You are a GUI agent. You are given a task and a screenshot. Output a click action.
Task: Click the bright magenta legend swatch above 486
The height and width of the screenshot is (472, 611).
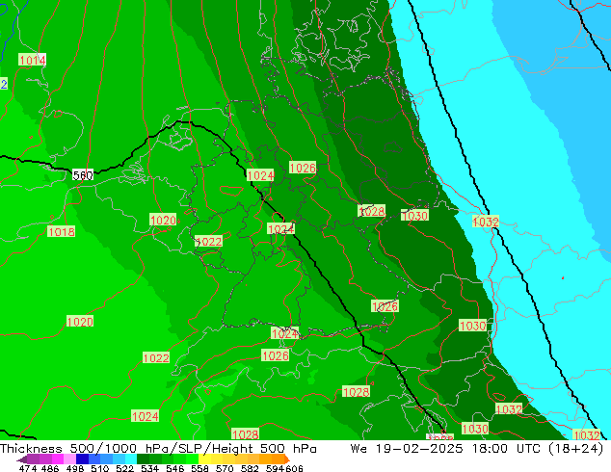(57, 459)
